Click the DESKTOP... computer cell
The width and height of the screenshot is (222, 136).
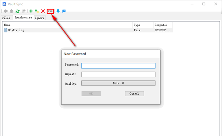coord(162,30)
